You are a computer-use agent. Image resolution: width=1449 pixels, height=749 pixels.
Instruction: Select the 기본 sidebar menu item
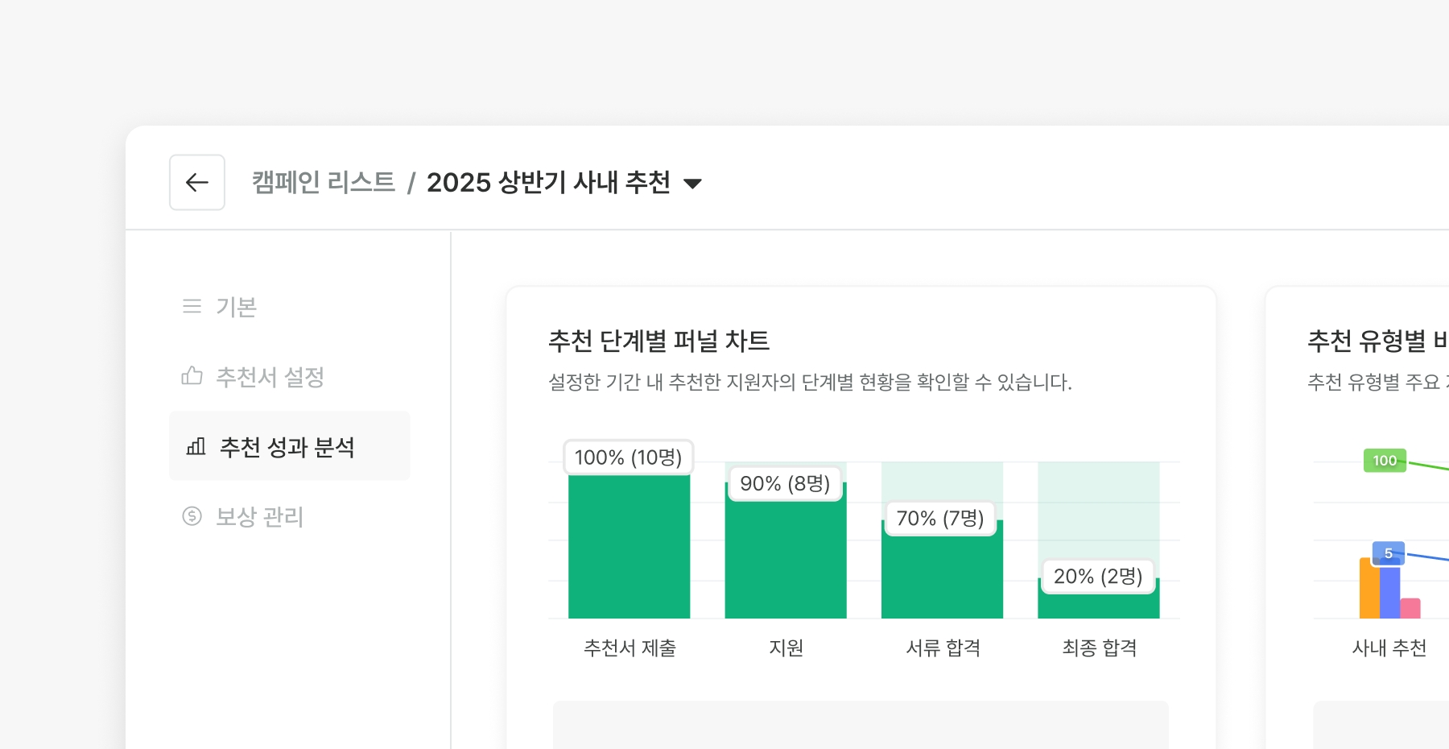pyautogui.click(x=236, y=307)
